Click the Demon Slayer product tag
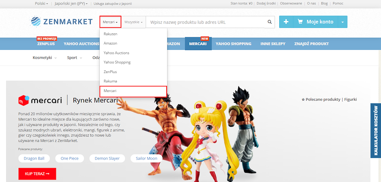 tap(107, 159)
